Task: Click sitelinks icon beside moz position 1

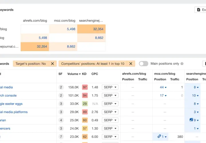Action: coord(159,136)
